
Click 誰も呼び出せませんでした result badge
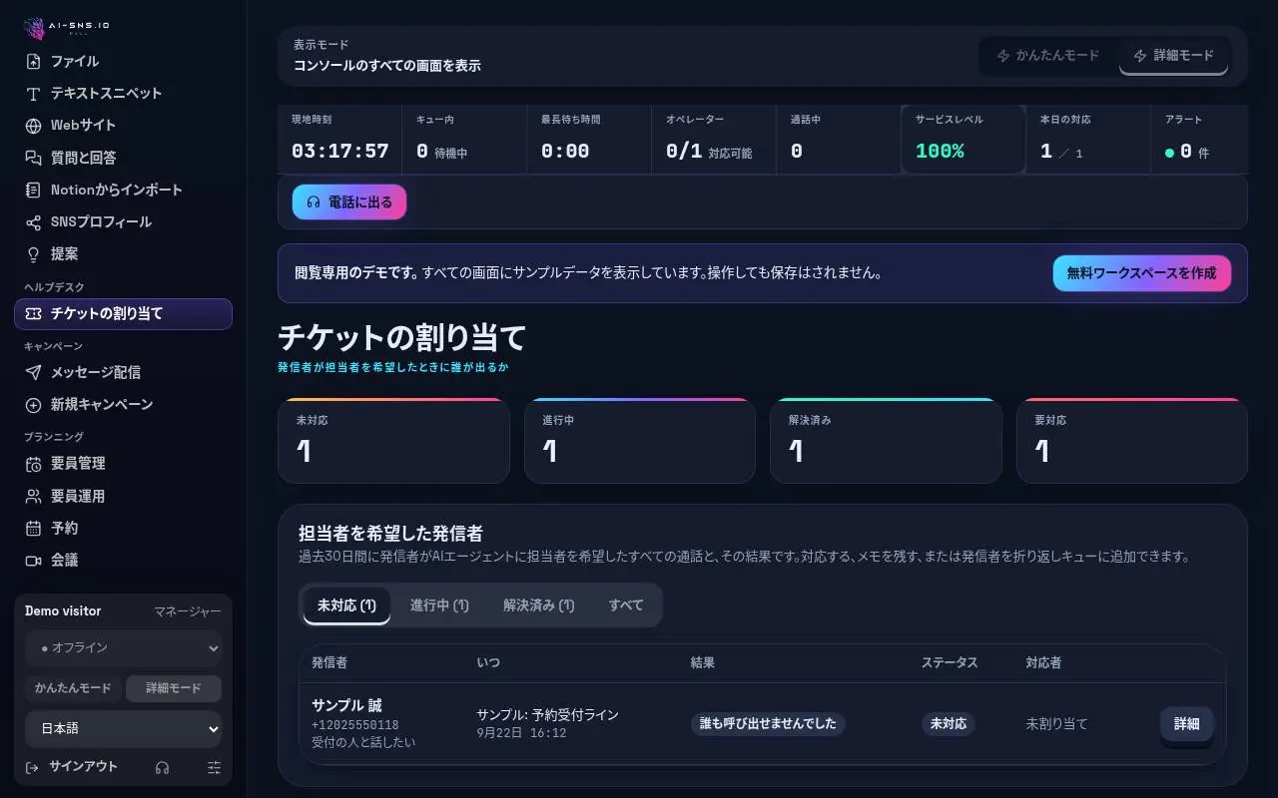point(768,724)
